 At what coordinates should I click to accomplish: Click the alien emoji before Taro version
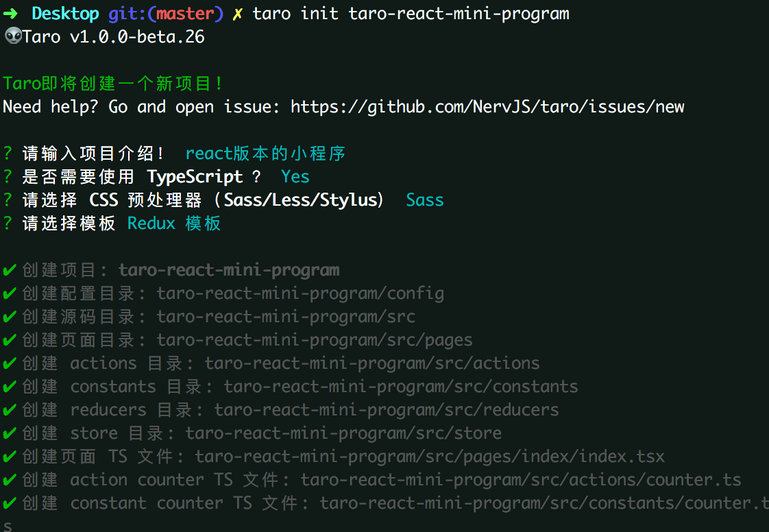(13, 36)
